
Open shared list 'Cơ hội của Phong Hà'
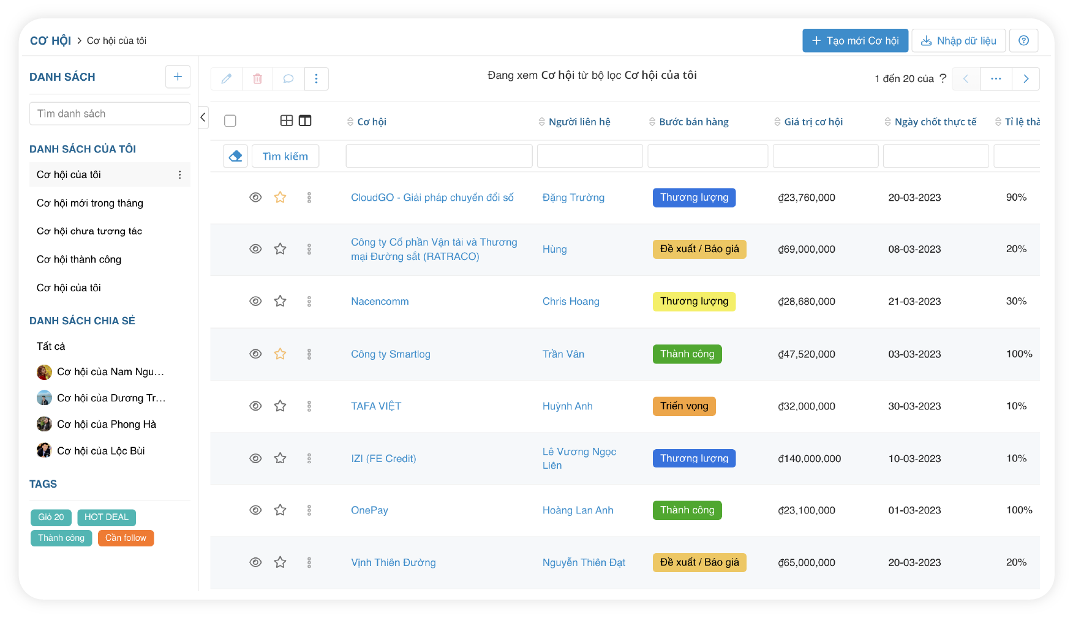click(x=107, y=425)
